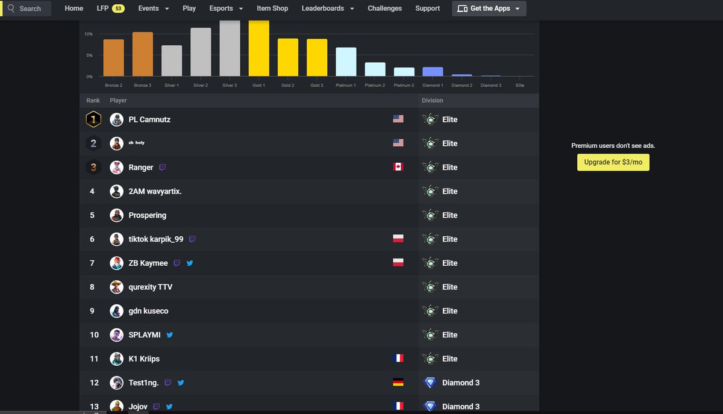
Task: Click Jojov's Diamond 3 division emblem
Action: pyautogui.click(x=430, y=407)
